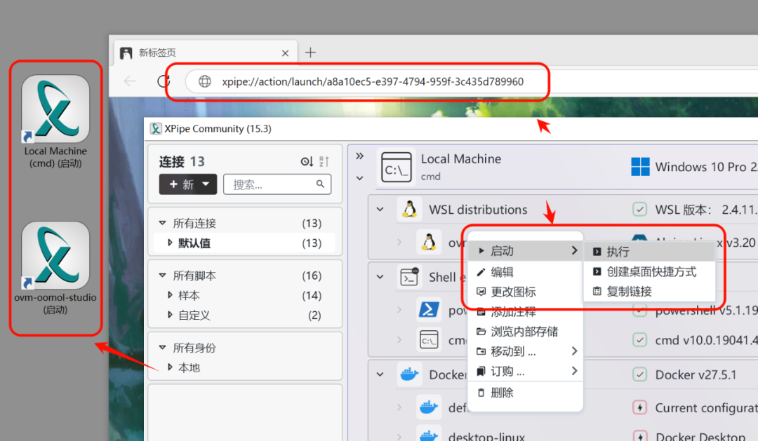This screenshot has height=441, width=758.
Task: Click the penguin icon of the ov entry
Action: [429, 242]
